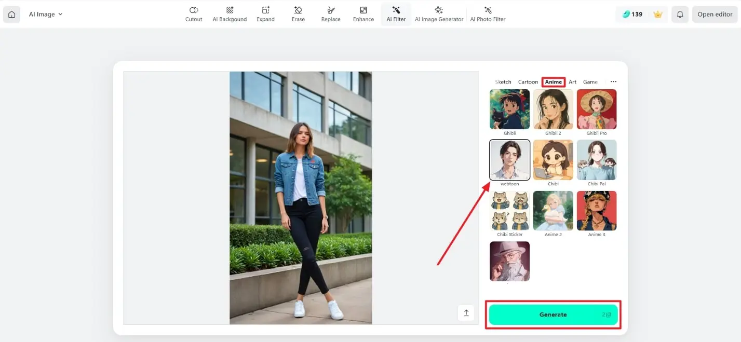Open the AI Image Generator
The image size is (741, 342).
point(439,14)
